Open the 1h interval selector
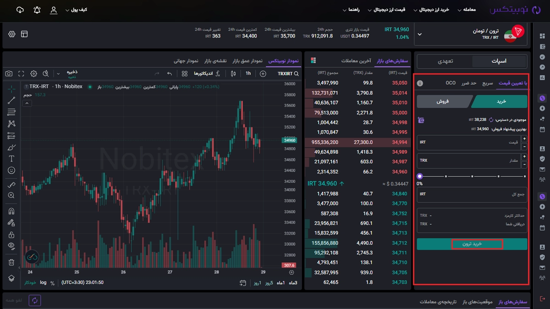The height and width of the screenshot is (309, 550). coord(248,74)
